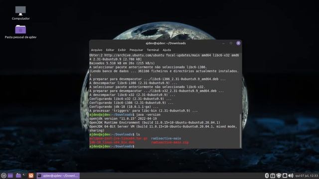
Task: Open the volume control tray icon
Action: (x=291, y=176)
